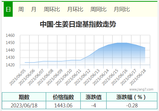Open the 月同比 tab
The image size is (159, 111).
point(122,9)
